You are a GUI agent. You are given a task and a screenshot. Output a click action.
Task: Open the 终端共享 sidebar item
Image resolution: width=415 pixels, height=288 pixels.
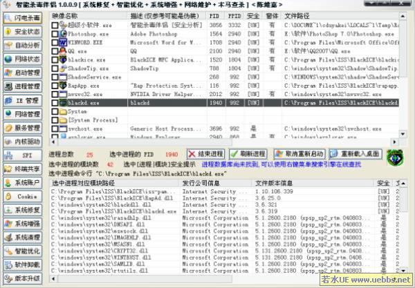coord(23,169)
